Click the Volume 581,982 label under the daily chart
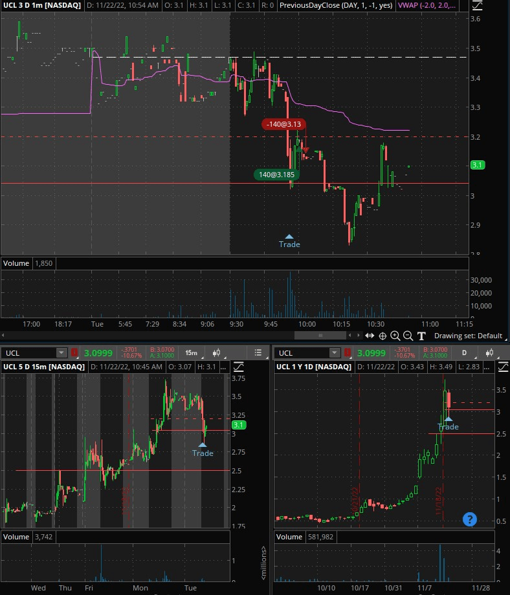This screenshot has width=510, height=595. [305, 537]
